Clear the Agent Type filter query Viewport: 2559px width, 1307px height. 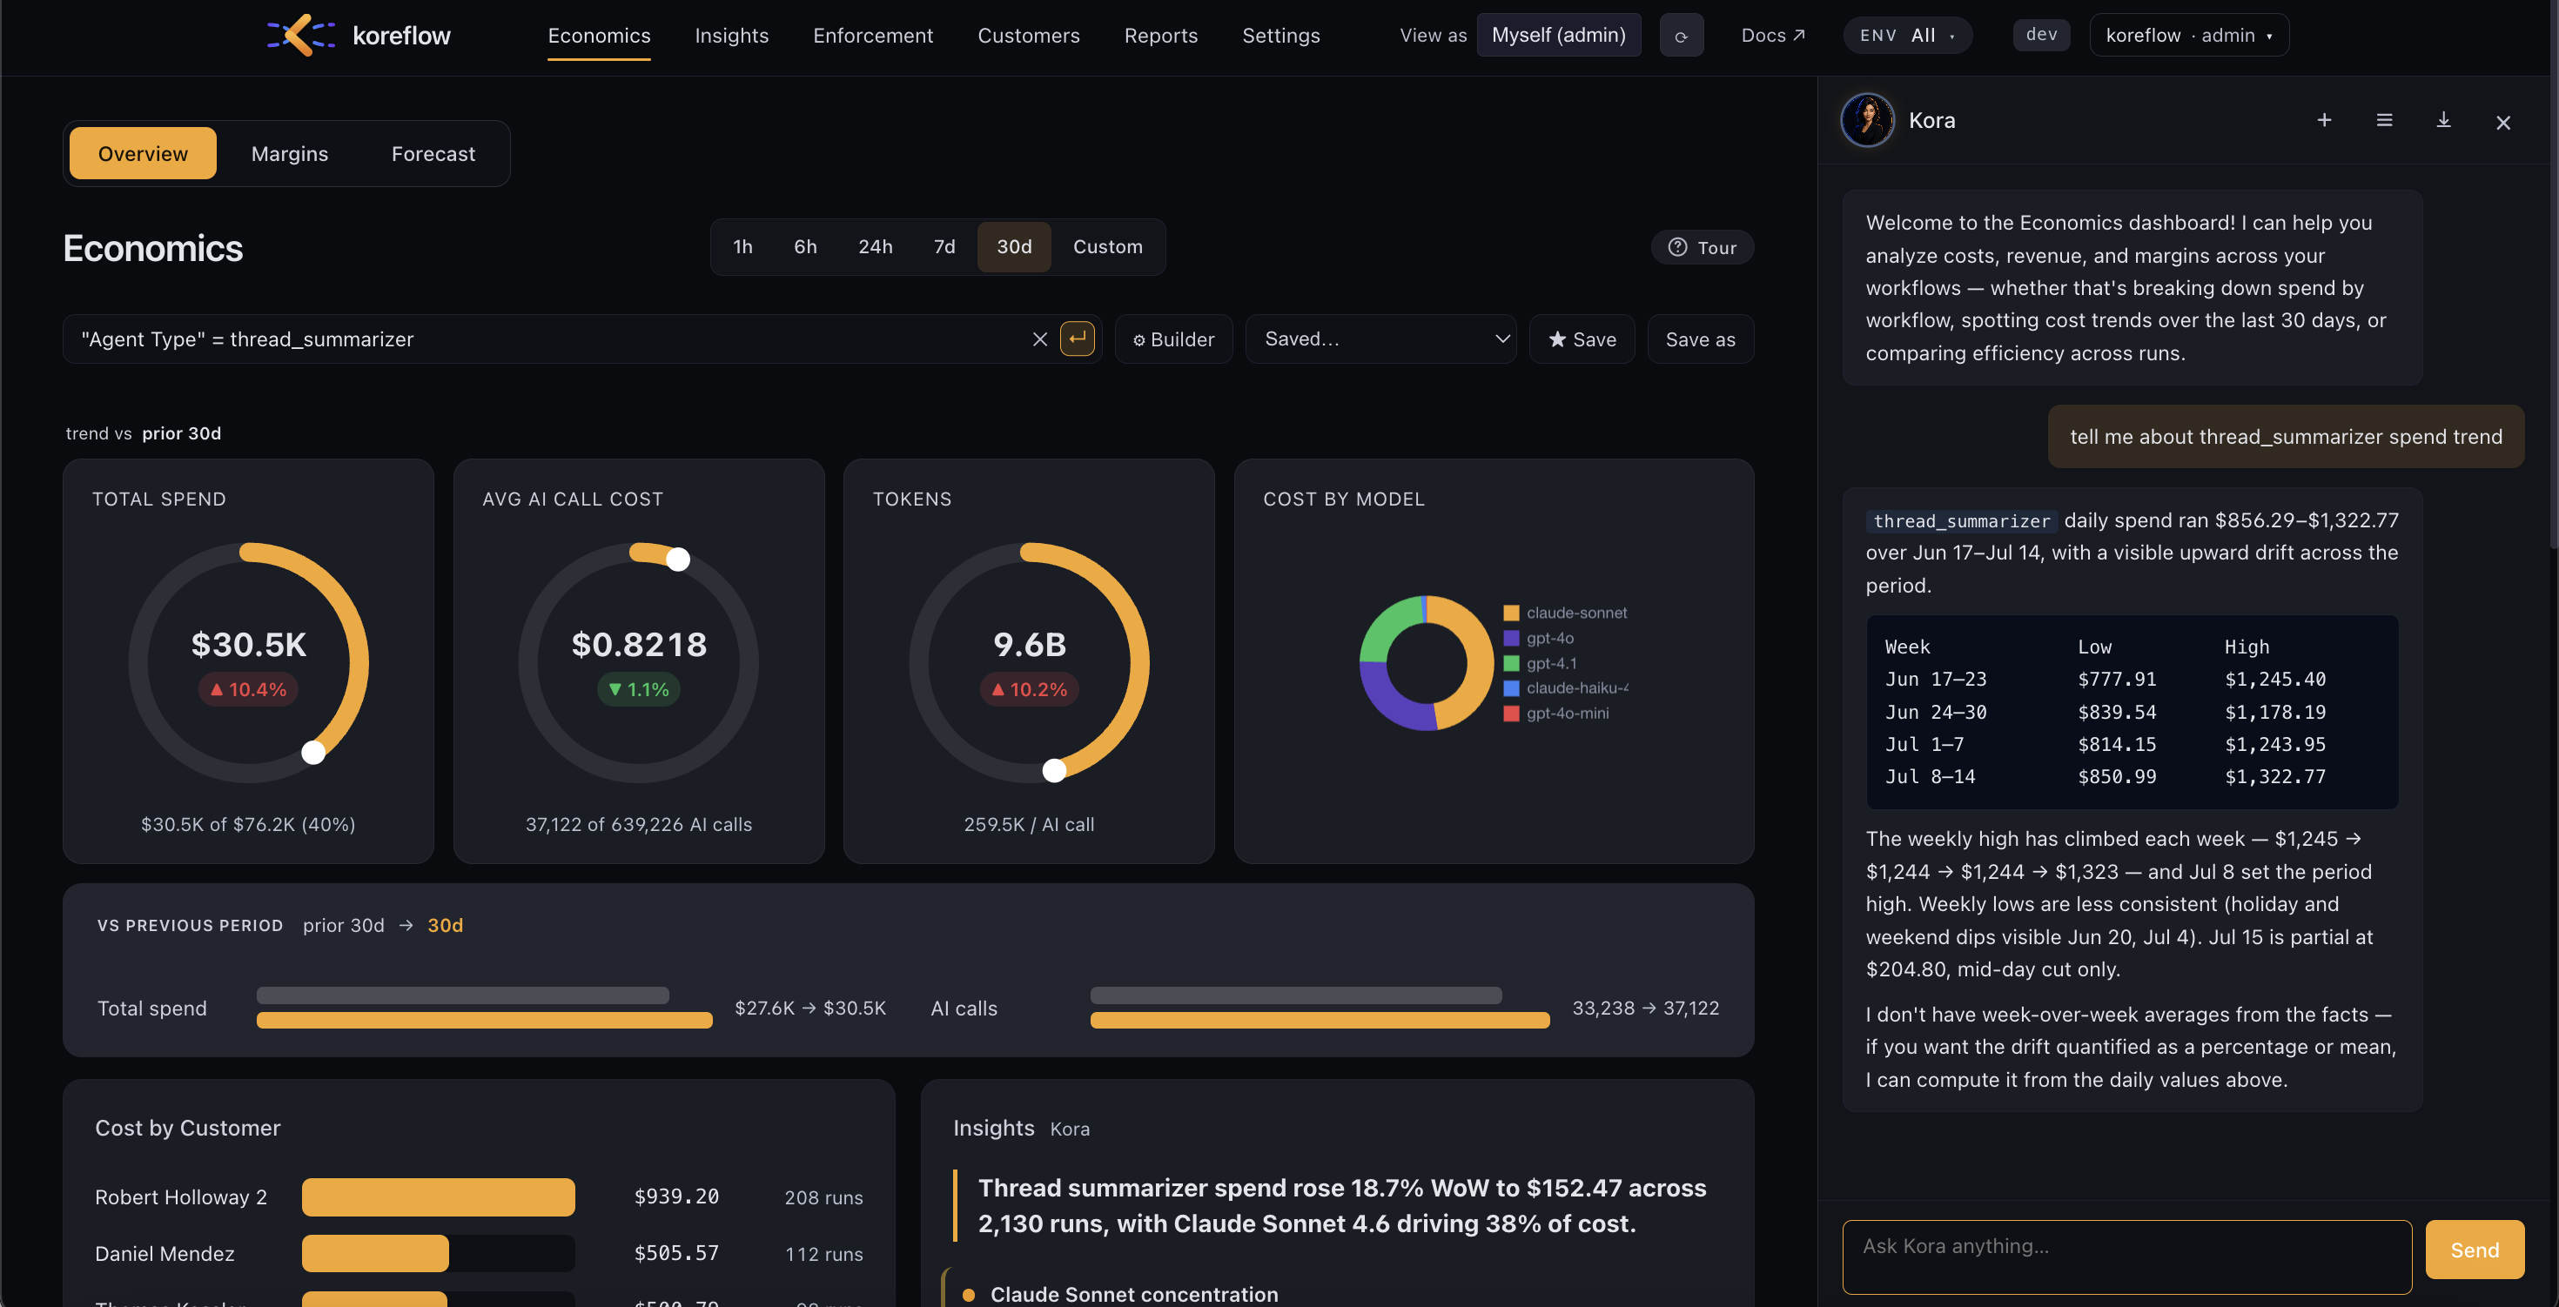[1039, 339]
